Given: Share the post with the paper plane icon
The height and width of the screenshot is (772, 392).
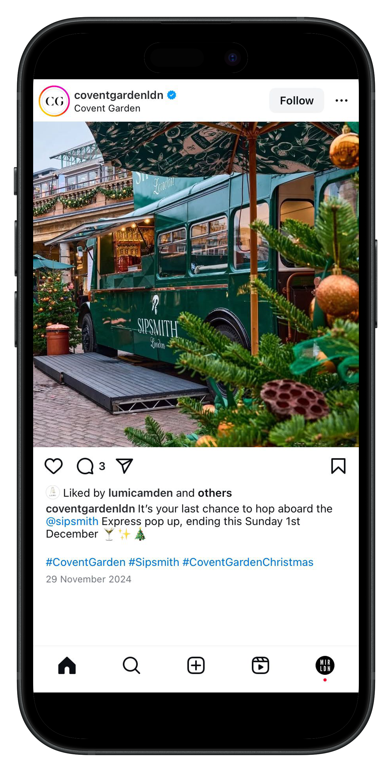Looking at the screenshot, I should [124, 466].
